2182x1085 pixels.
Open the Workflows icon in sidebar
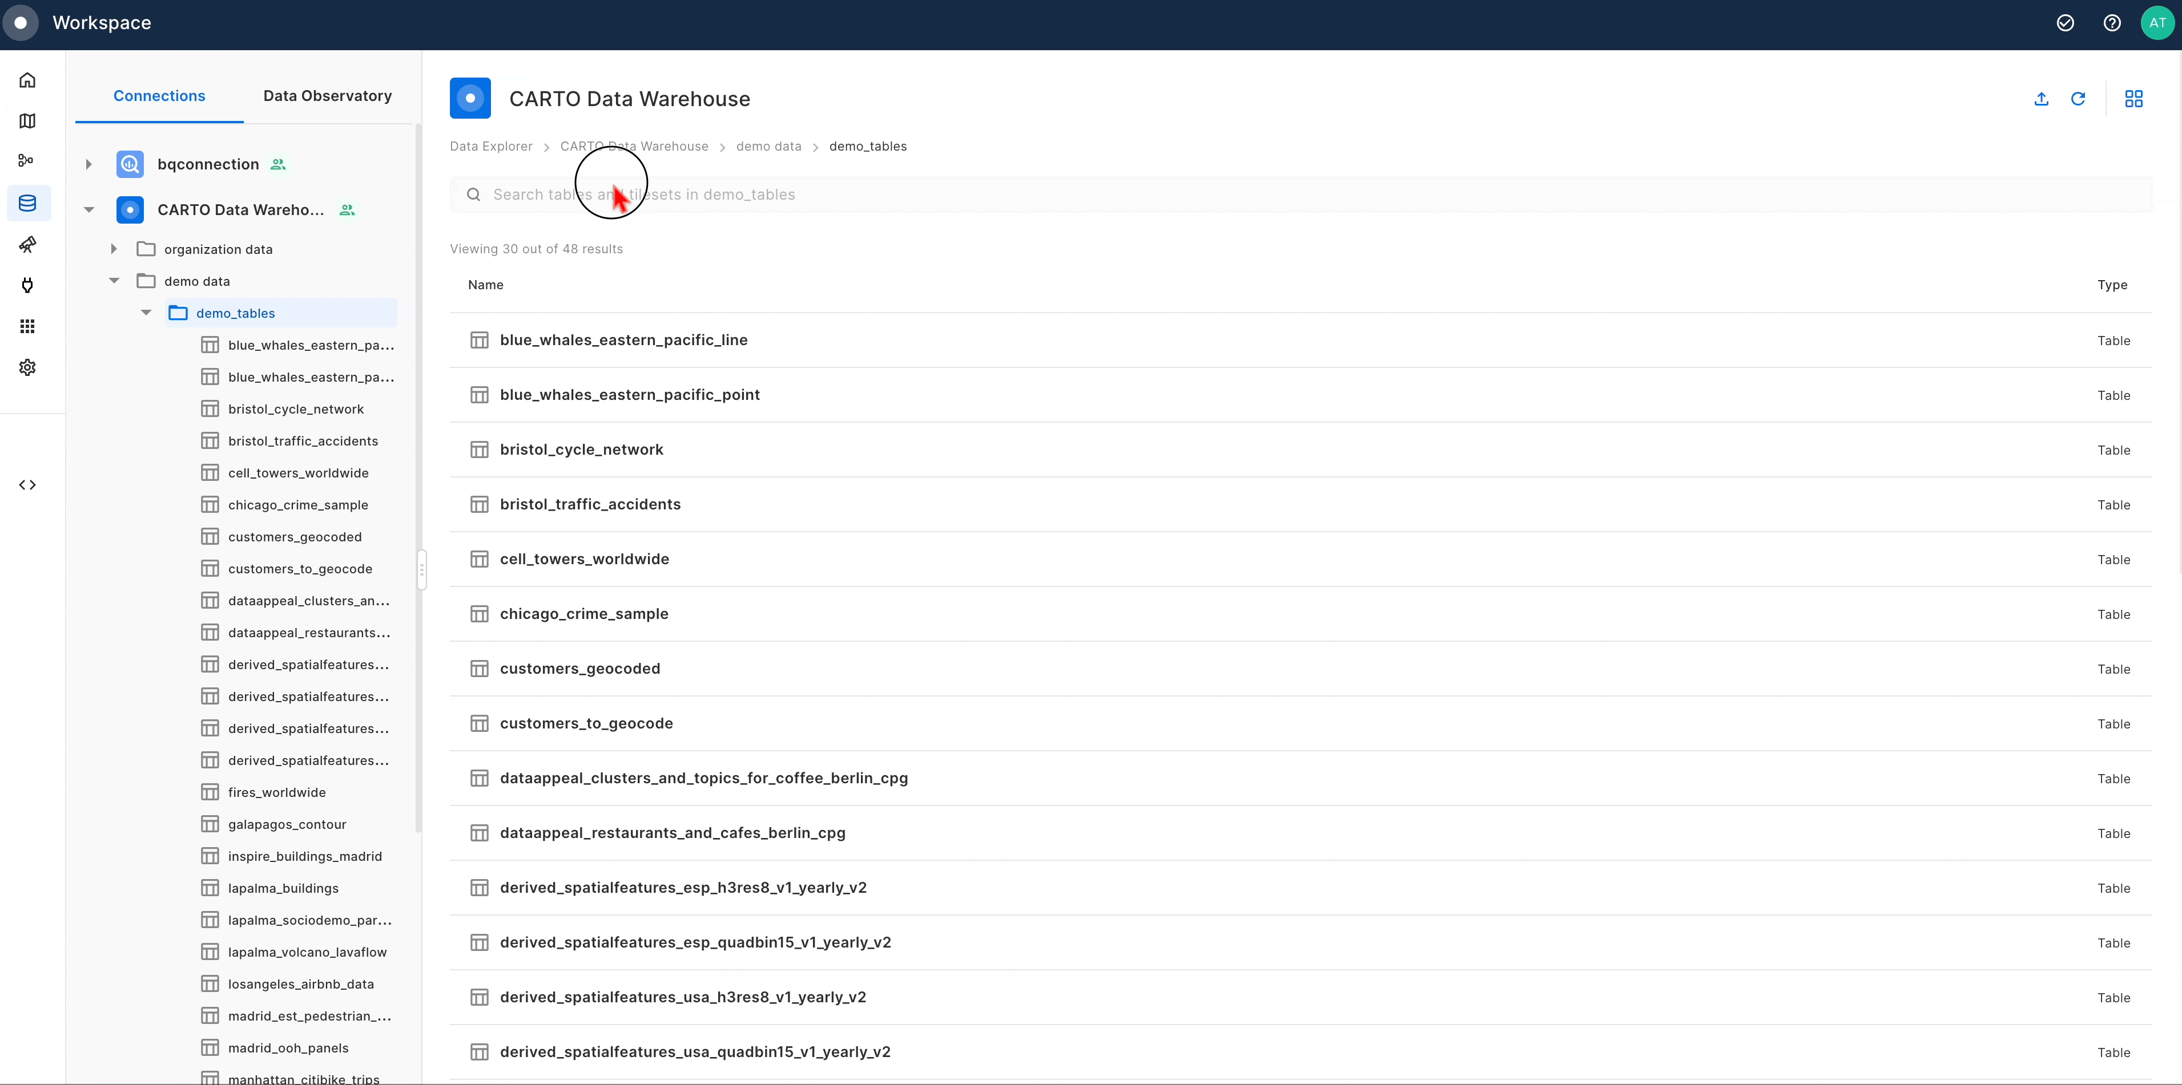tap(27, 160)
